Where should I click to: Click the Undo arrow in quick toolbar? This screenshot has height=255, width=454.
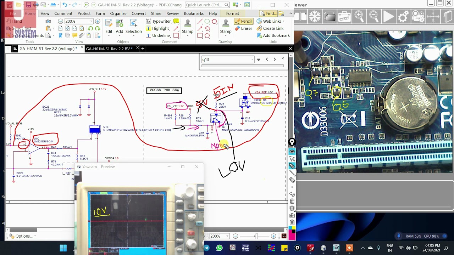pos(65,5)
